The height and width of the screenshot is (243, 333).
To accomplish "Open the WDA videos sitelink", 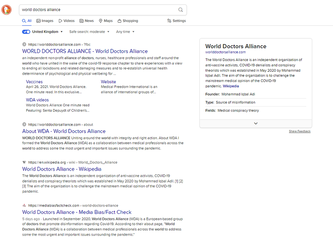I will coord(37,100).
